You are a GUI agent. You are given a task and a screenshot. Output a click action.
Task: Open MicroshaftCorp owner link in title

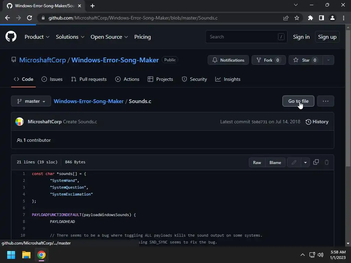pyautogui.click(x=43, y=60)
